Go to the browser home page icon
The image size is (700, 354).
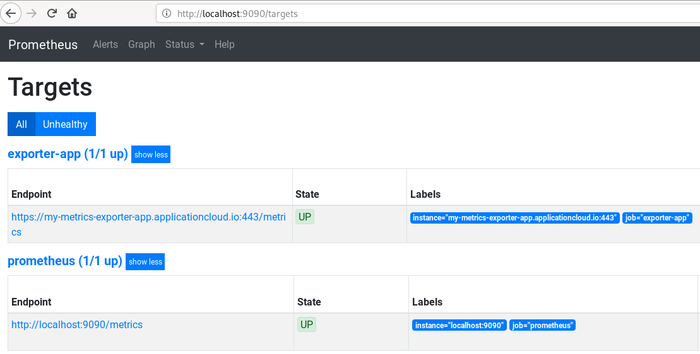[72, 13]
